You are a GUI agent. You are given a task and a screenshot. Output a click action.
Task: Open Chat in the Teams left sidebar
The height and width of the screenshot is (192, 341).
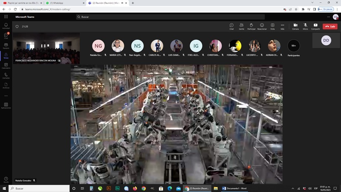[x=6, y=36]
